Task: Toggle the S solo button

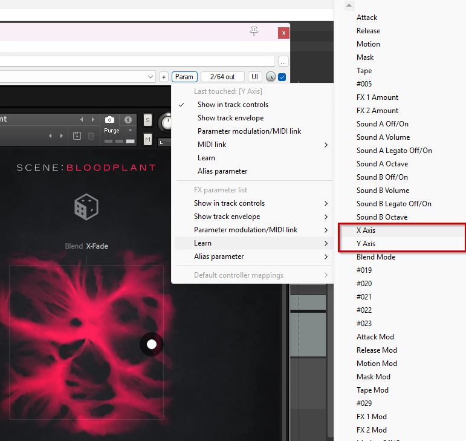Action: [147, 120]
